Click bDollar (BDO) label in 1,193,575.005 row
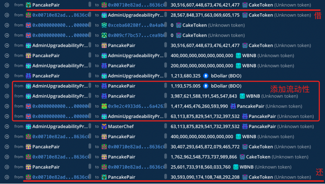325x184 pixels. [x=226, y=86]
